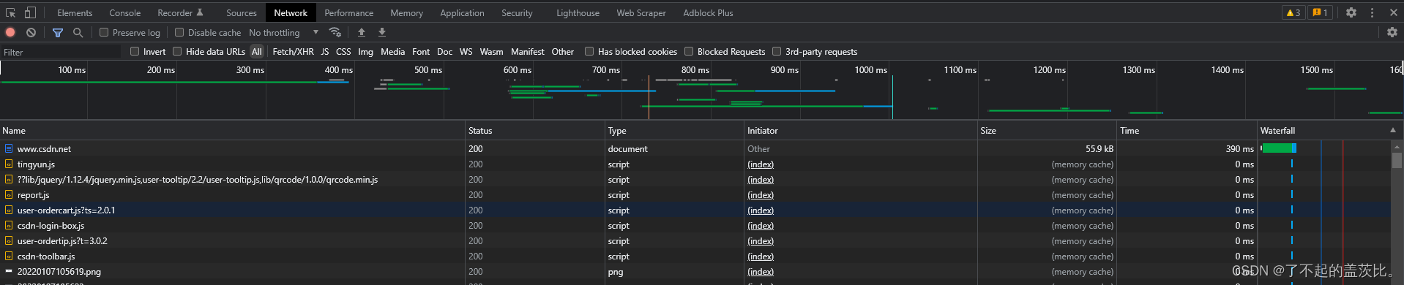Viewport: 1404px width, 285px height.
Task: Check Has blocked cookies option
Action: coord(589,51)
